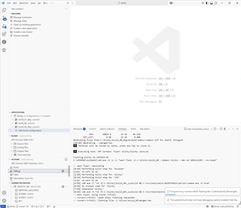
Task: Maximize panel with chevron-up icon
Action: pos(233,129)
